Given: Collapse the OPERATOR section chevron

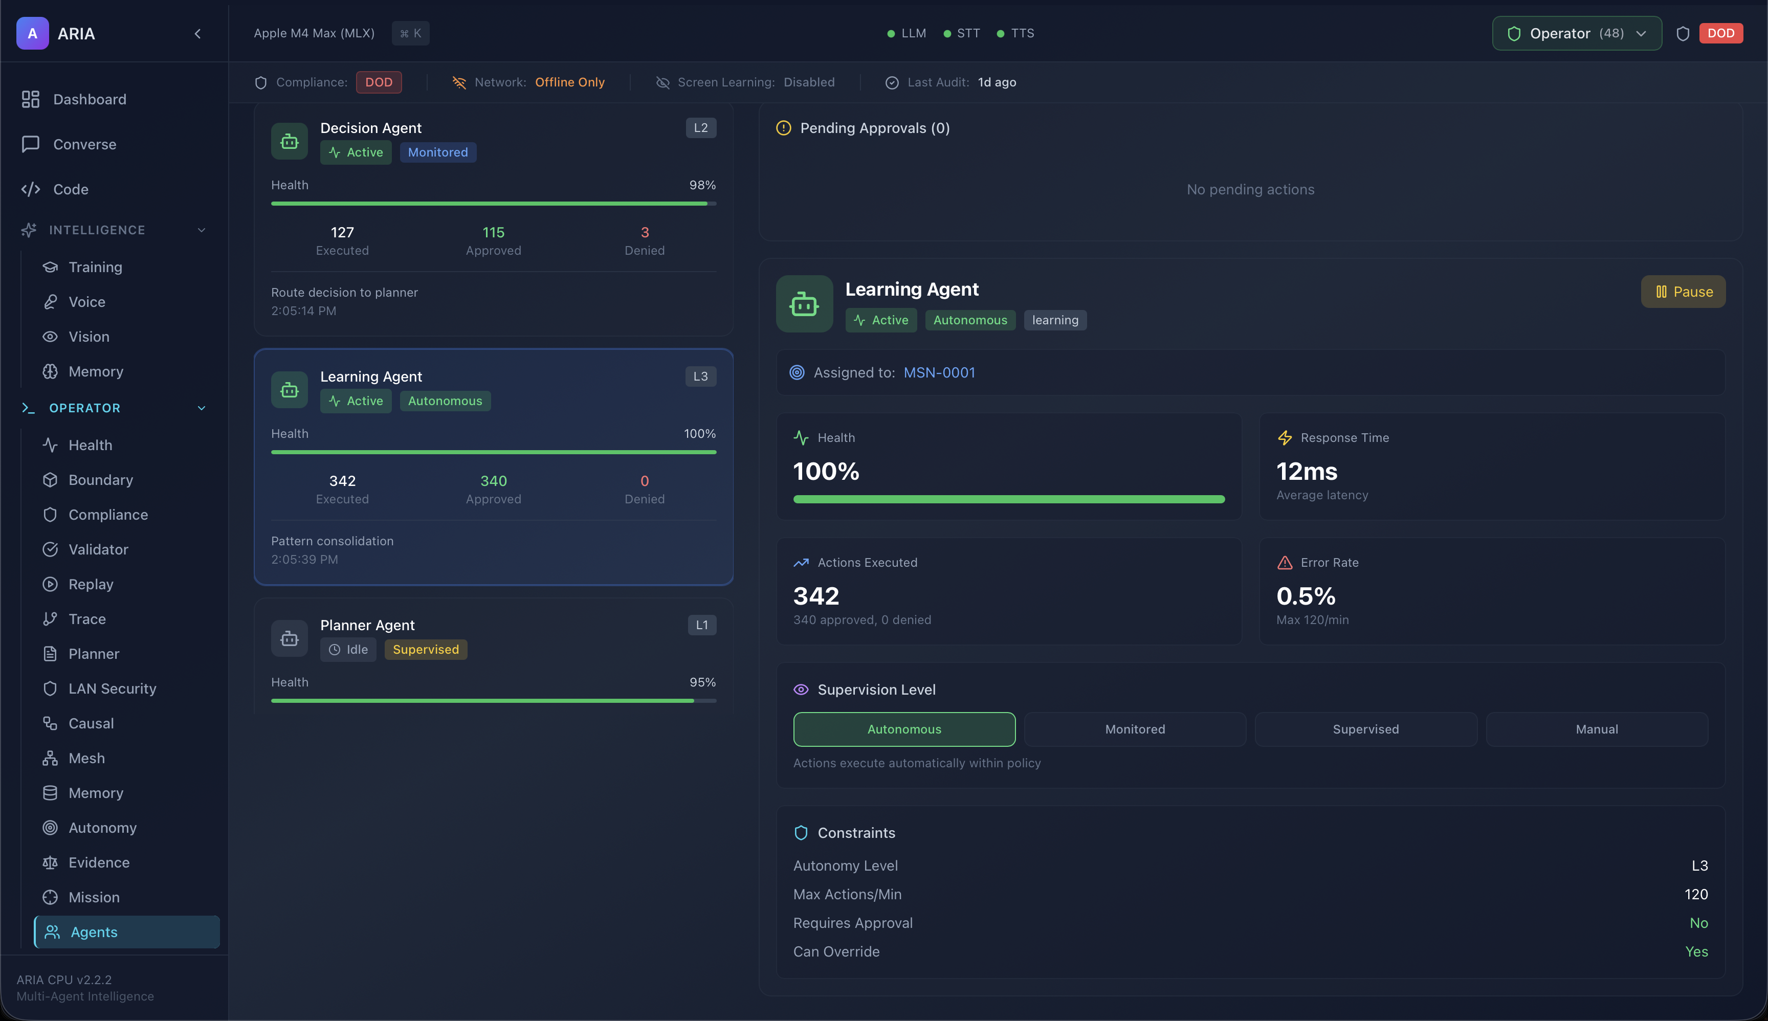Looking at the screenshot, I should click(201, 407).
